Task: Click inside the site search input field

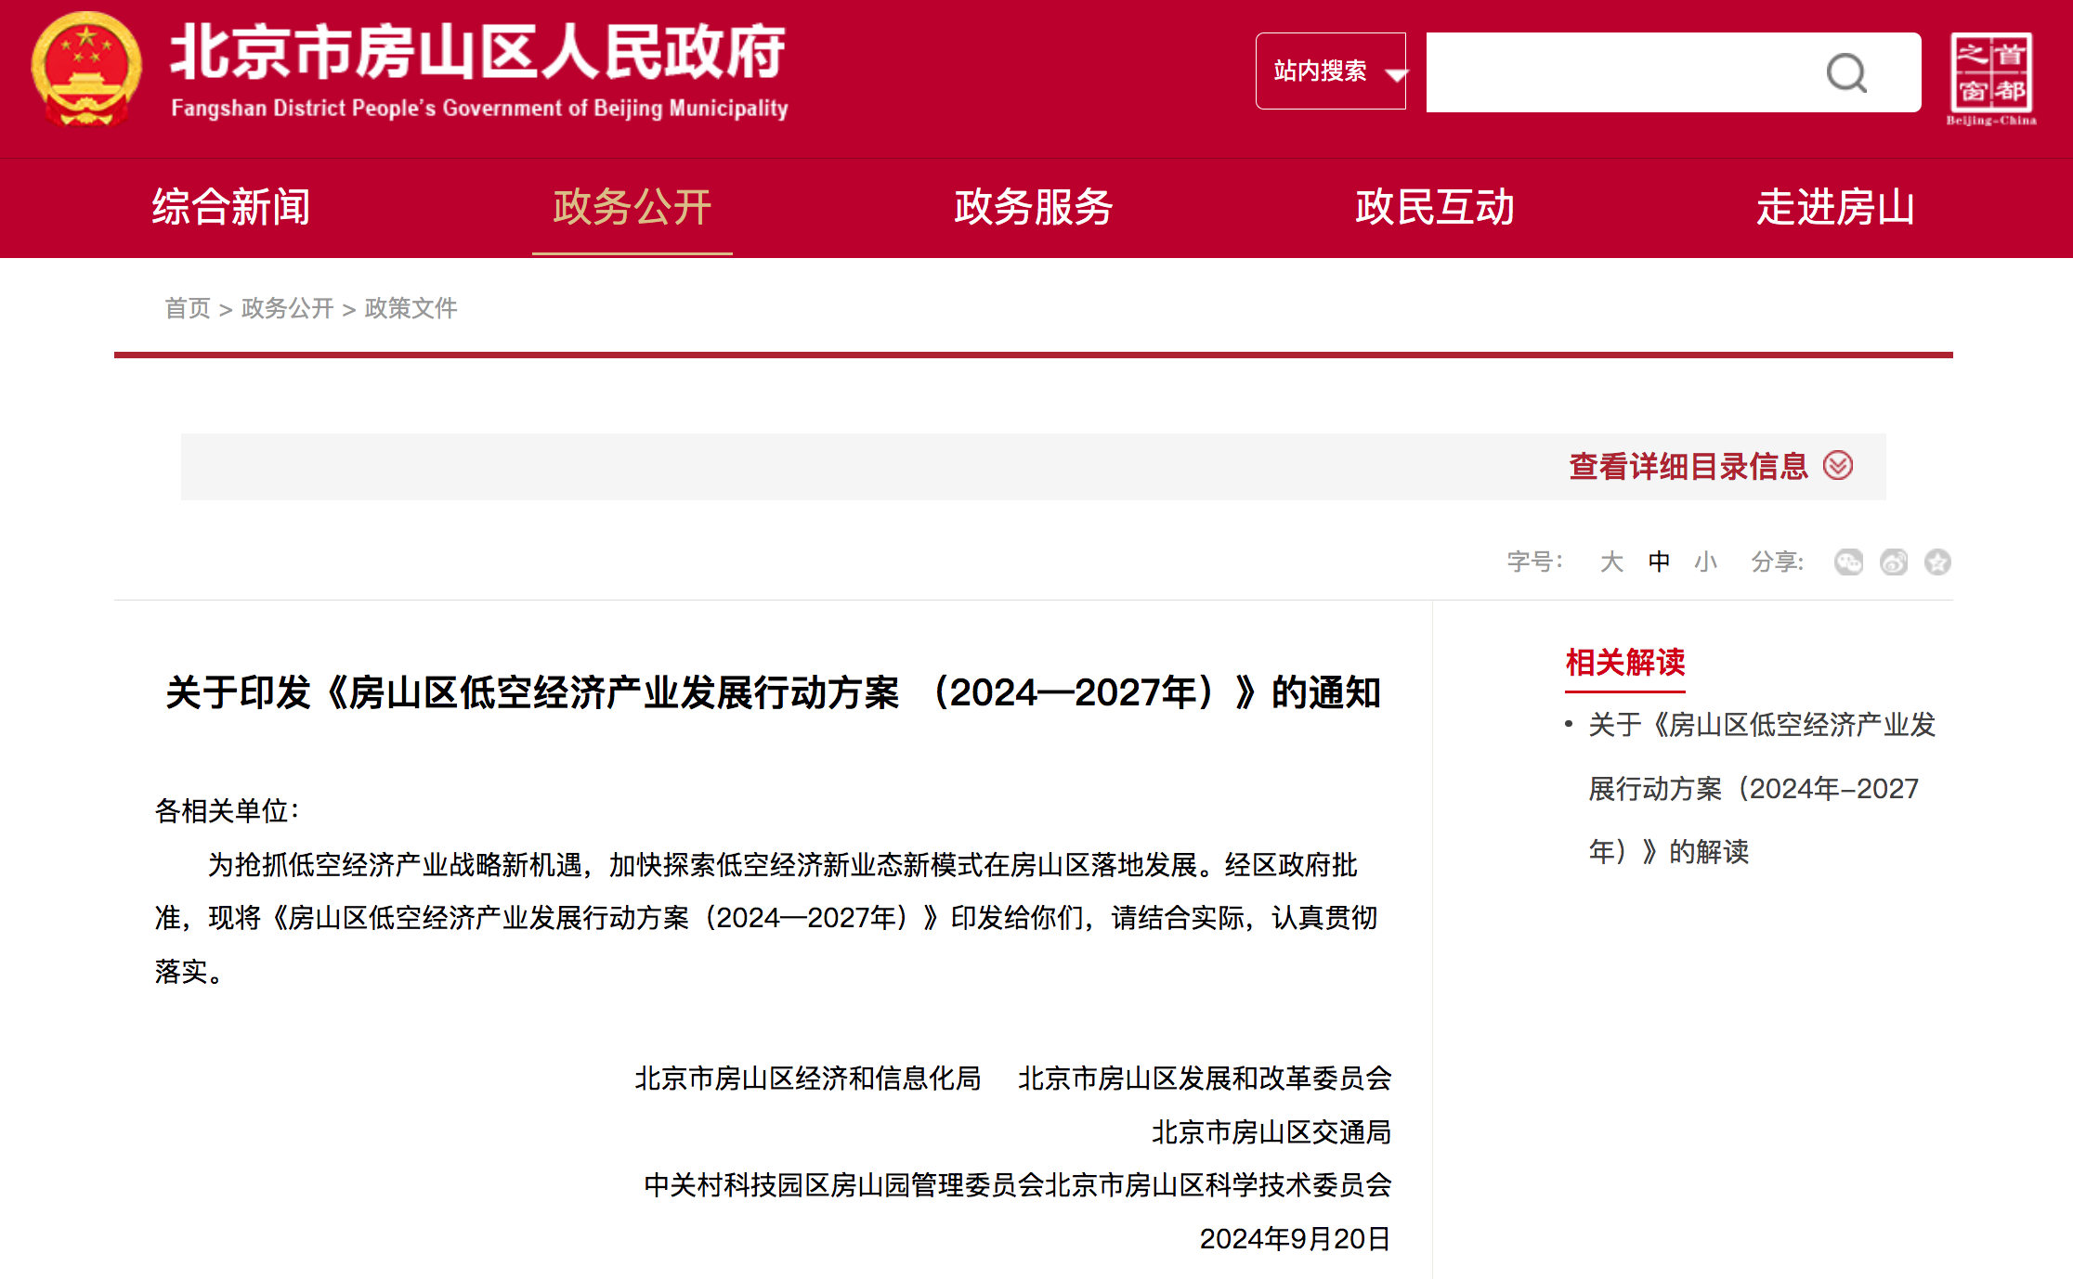Action: click(1625, 71)
